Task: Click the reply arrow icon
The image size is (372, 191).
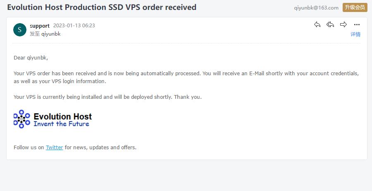Action: (317, 24)
